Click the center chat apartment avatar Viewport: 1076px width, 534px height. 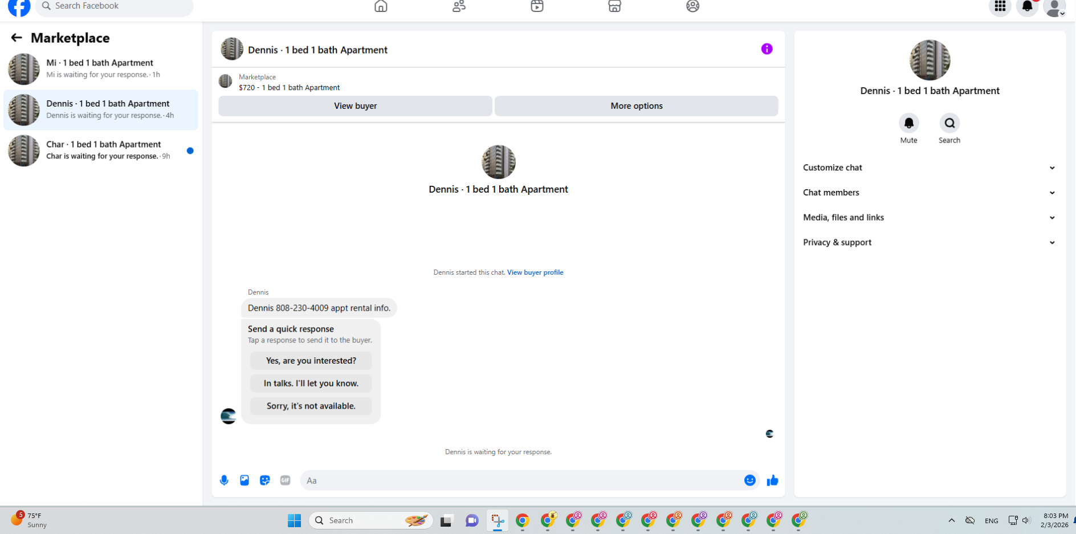coord(499,162)
